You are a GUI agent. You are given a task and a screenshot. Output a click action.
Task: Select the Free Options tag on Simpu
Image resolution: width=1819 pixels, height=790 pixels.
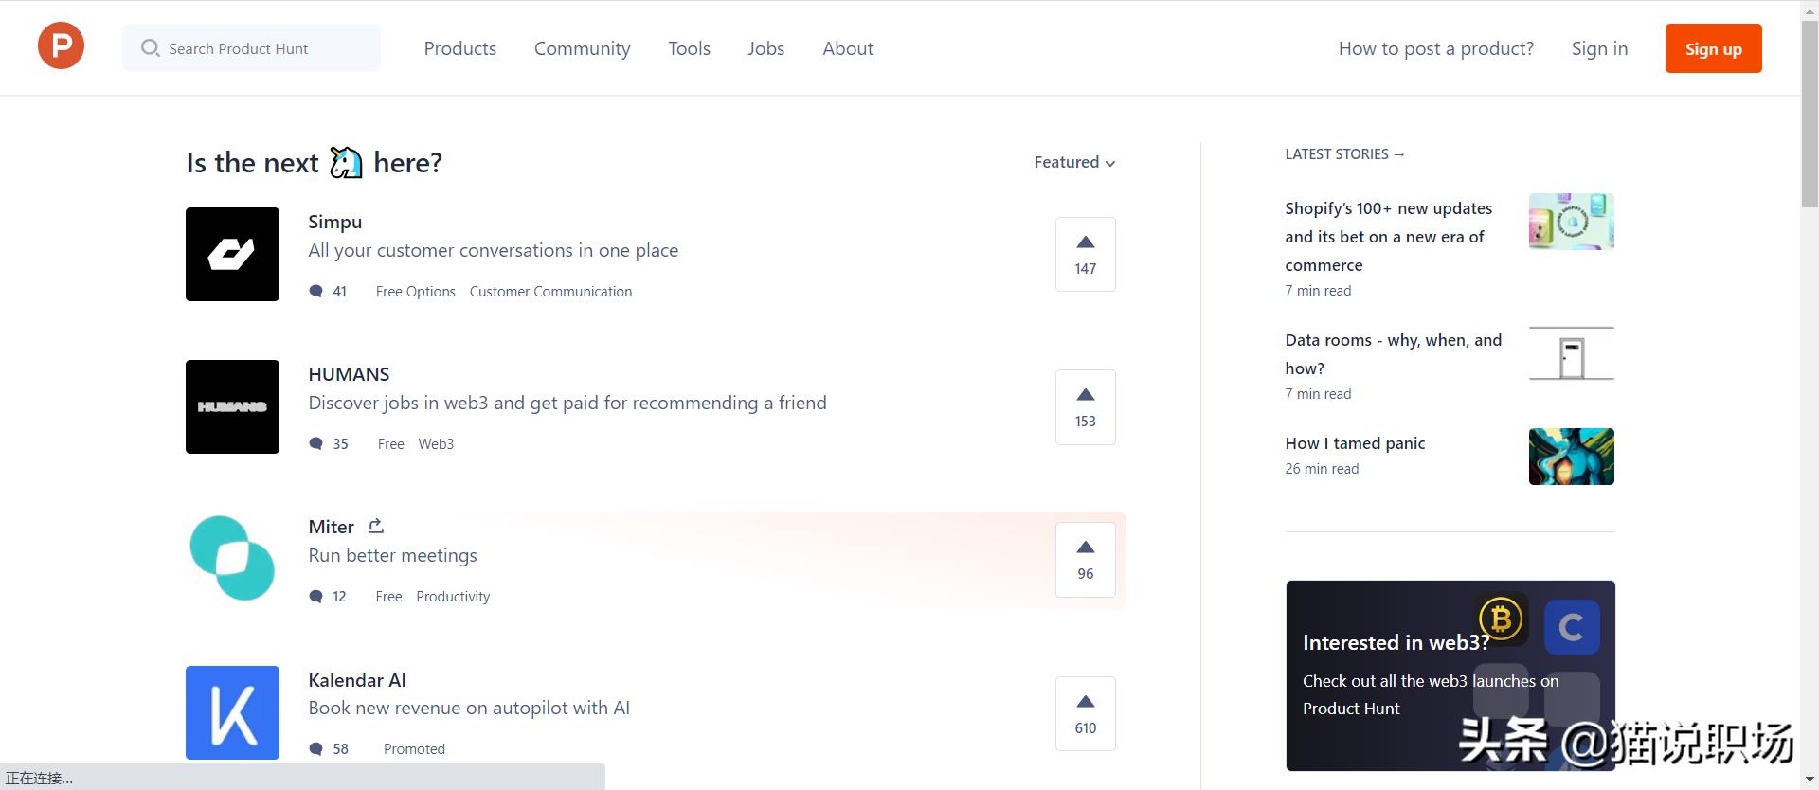tap(415, 291)
